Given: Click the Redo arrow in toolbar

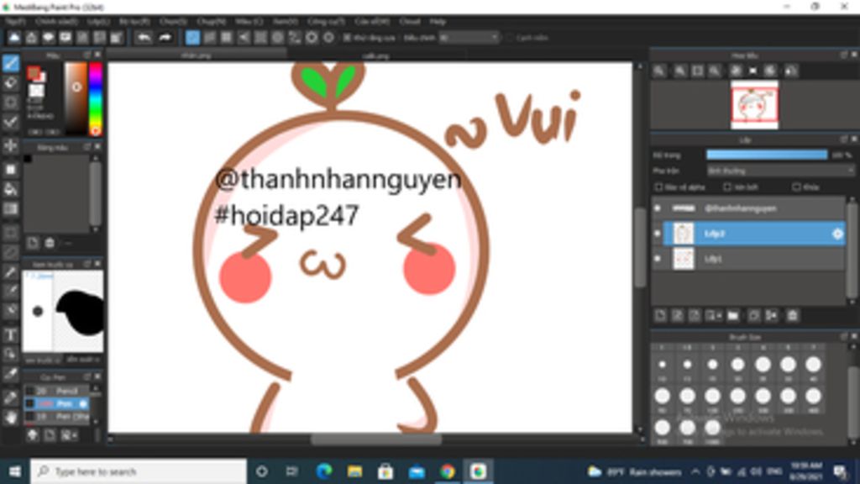Looking at the screenshot, I should (x=165, y=37).
